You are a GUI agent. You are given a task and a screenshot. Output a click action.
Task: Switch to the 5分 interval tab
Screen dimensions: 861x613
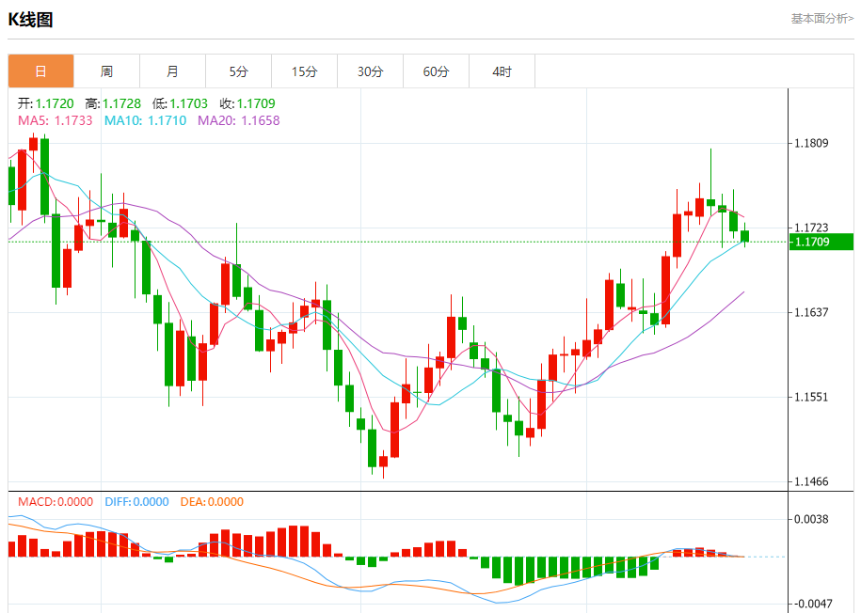(238, 71)
